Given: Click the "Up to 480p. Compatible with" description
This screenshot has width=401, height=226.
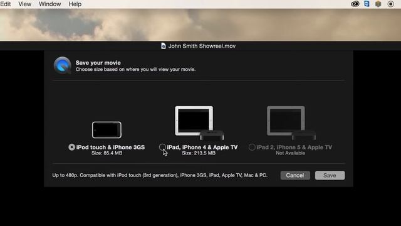Looking at the screenshot, I should [x=160, y=175].
